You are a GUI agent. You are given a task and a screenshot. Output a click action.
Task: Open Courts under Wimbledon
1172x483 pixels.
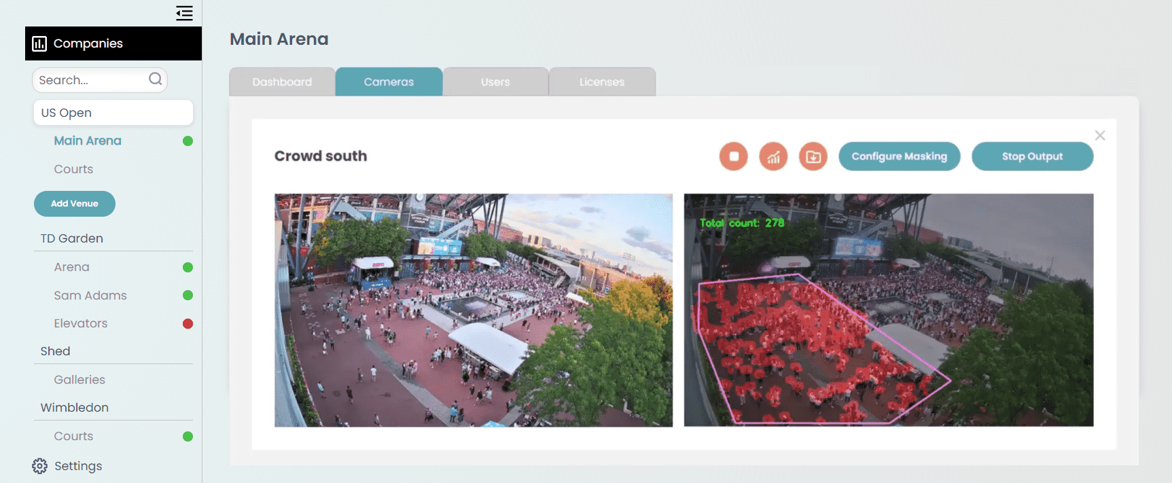(x=73, y=436)
